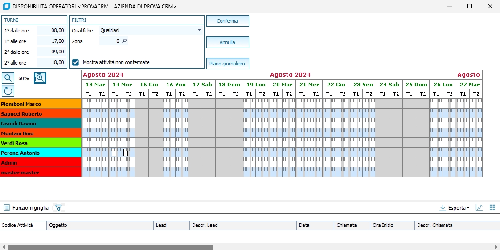
Task: Open Piano giornaliero
Action: coord(227,64)
